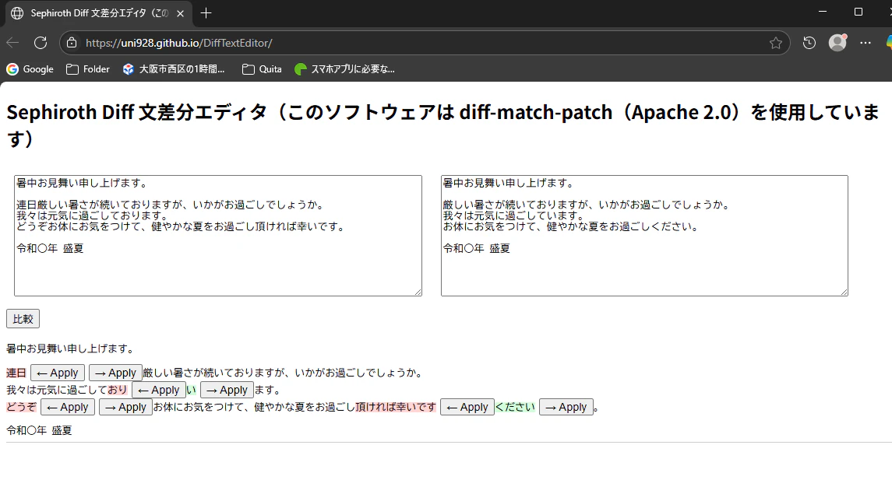Open browser history clock icon
This screenshot has width=892, height=487.
click(809, 43)
